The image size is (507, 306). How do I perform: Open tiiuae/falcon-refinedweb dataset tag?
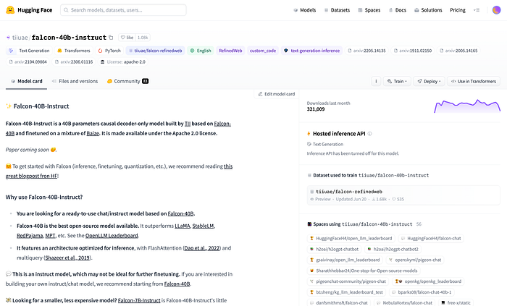155,51
